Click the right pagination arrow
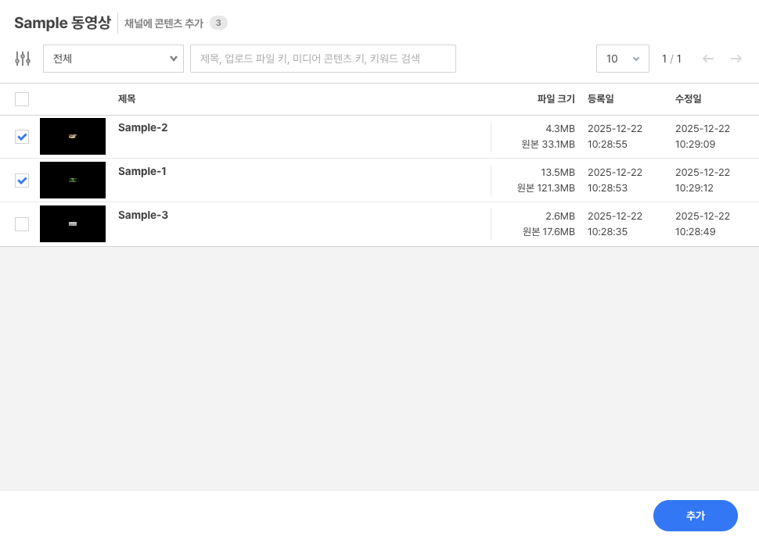 click(x=736, y=58)
